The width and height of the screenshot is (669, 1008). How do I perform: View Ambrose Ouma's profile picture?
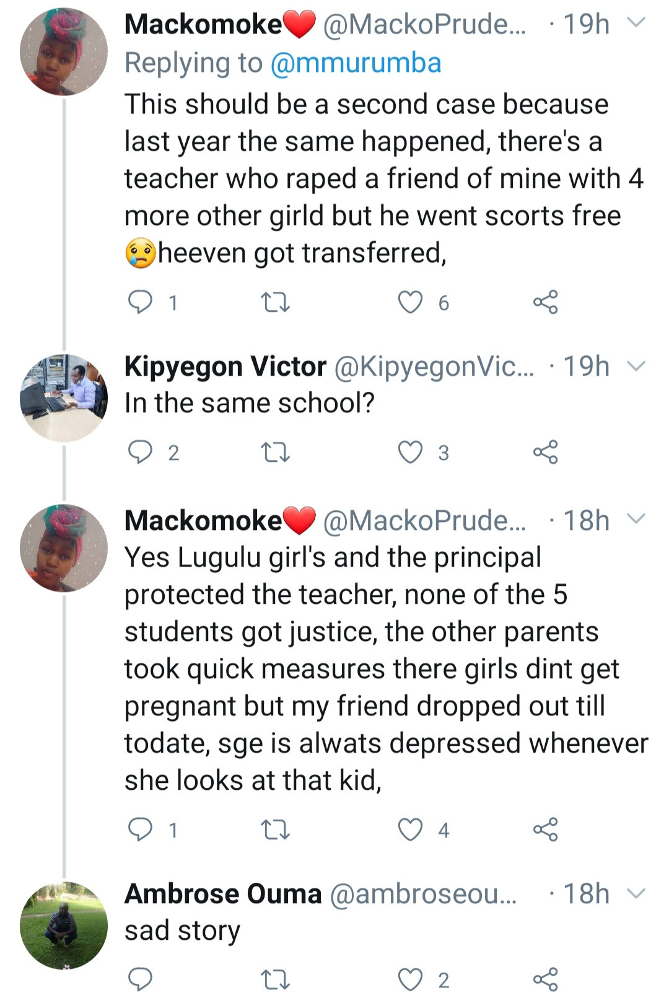point(64,925)
